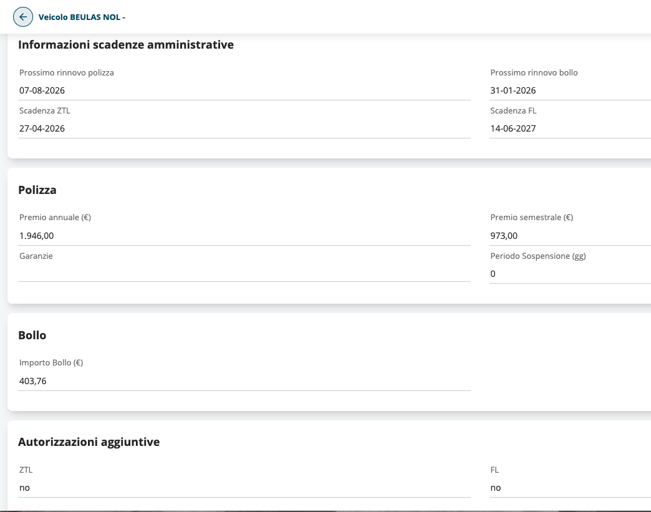Click the Polizza section heading
Viewport: 651px width, 512px height.
coord(37,190)
